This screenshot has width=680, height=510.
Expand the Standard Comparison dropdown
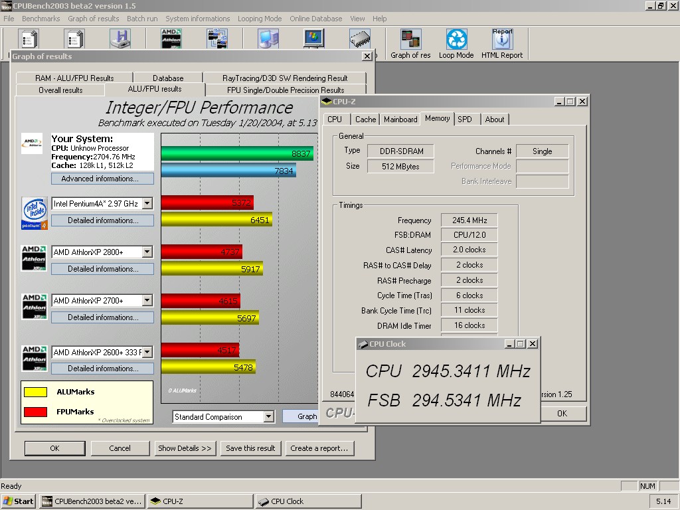click(269, 417)
